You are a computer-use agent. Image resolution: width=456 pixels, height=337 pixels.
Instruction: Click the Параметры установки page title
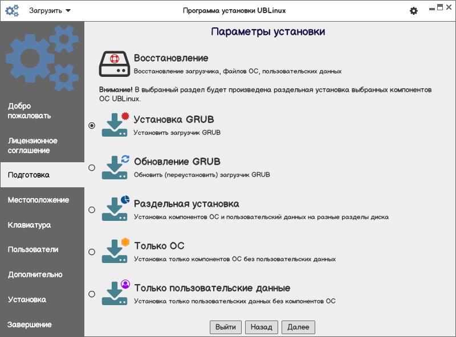click(x=268, y=31)
